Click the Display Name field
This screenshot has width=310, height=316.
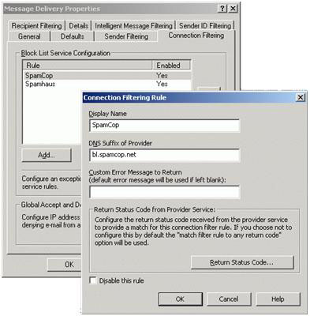(165, 125)
